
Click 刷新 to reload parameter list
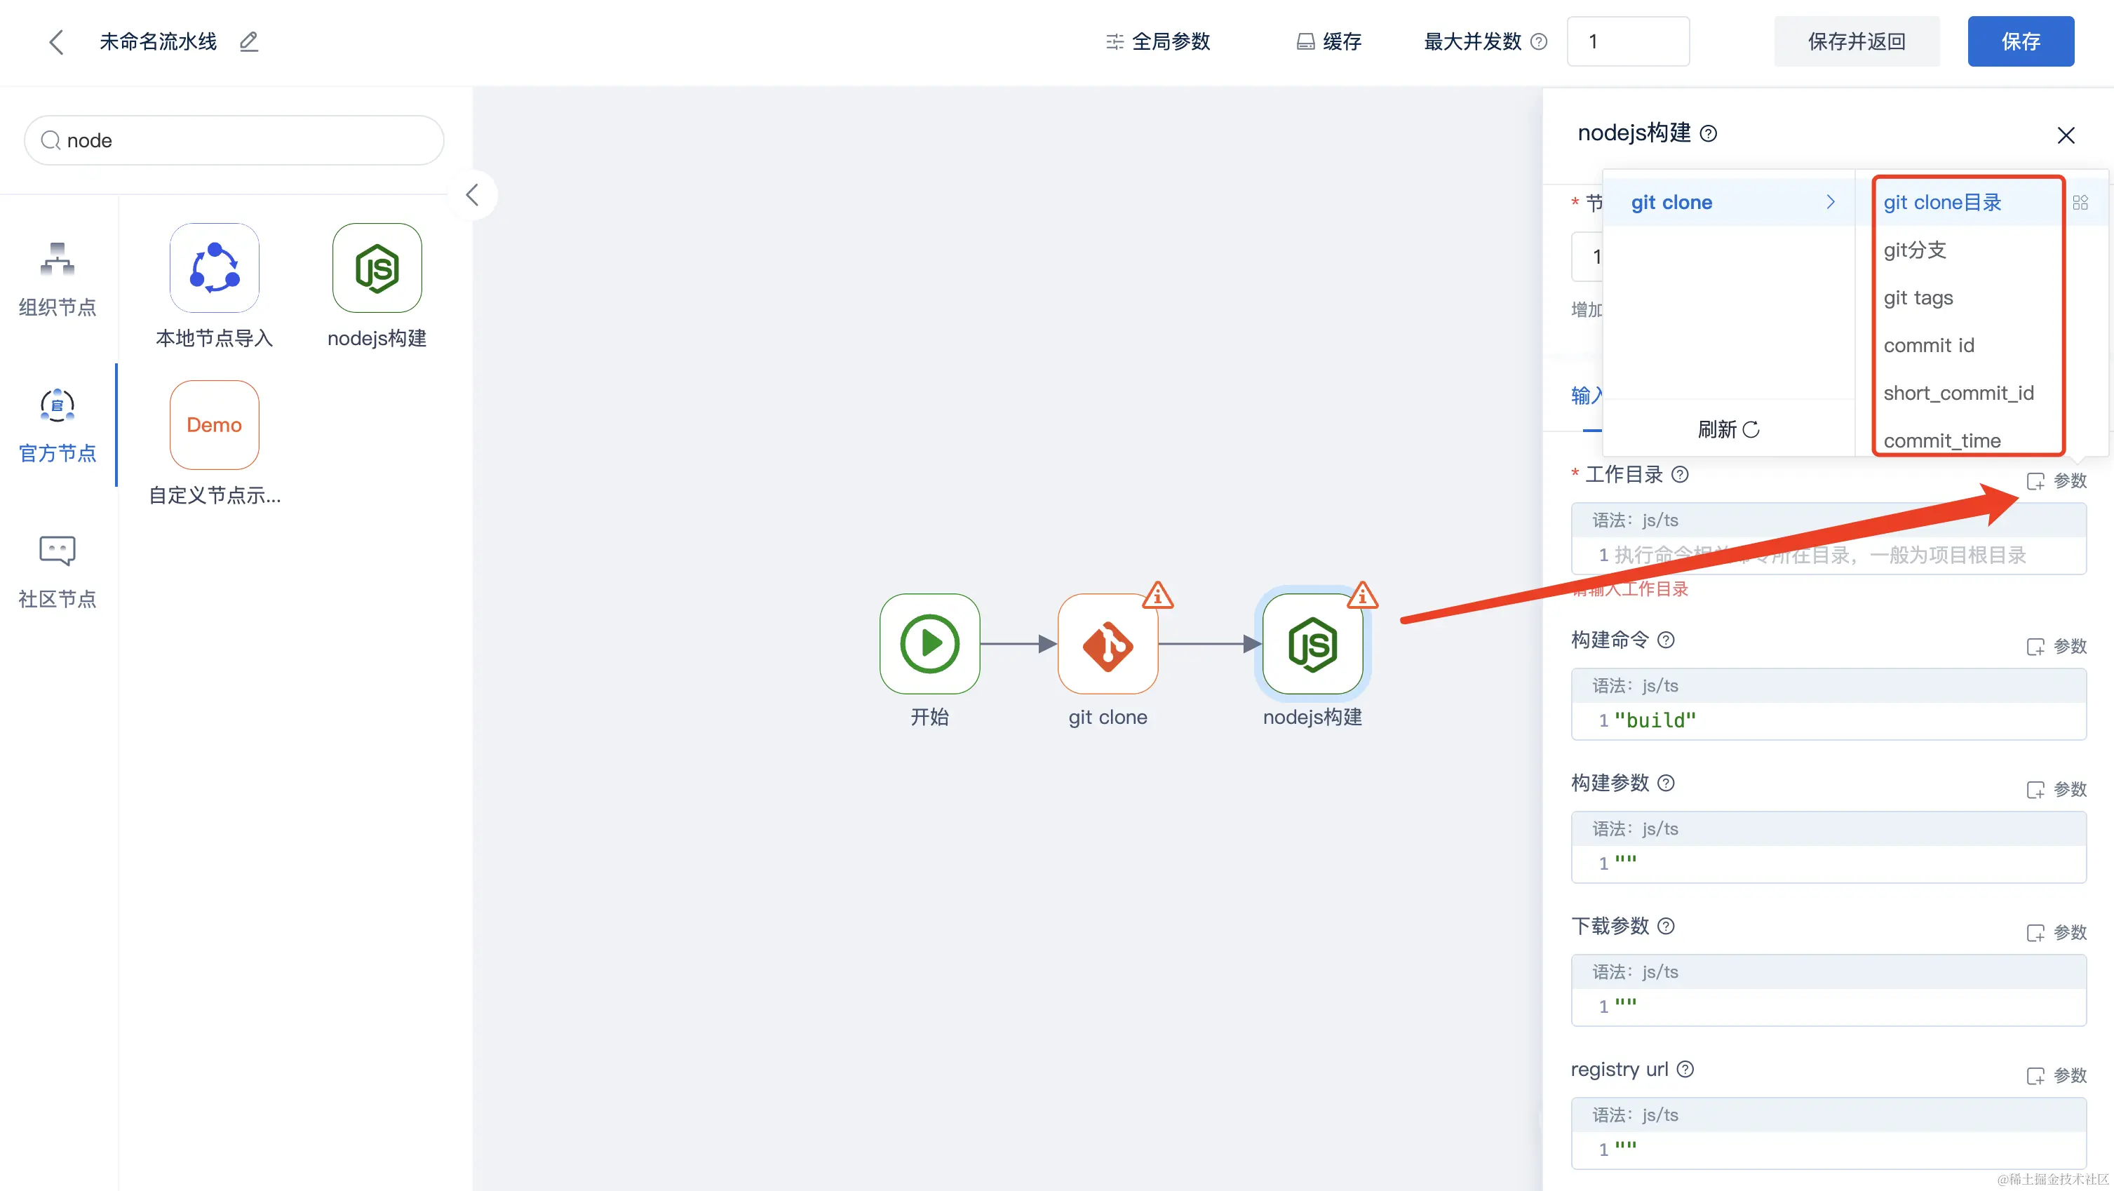click(1728, 429)
